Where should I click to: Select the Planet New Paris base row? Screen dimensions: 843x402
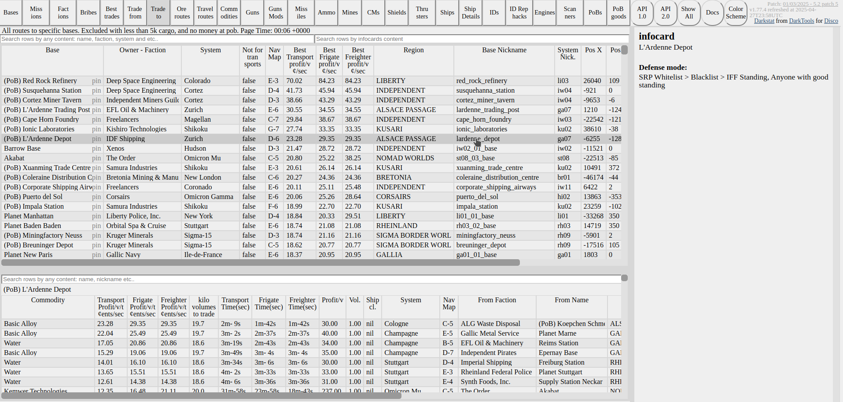point(311,255)
